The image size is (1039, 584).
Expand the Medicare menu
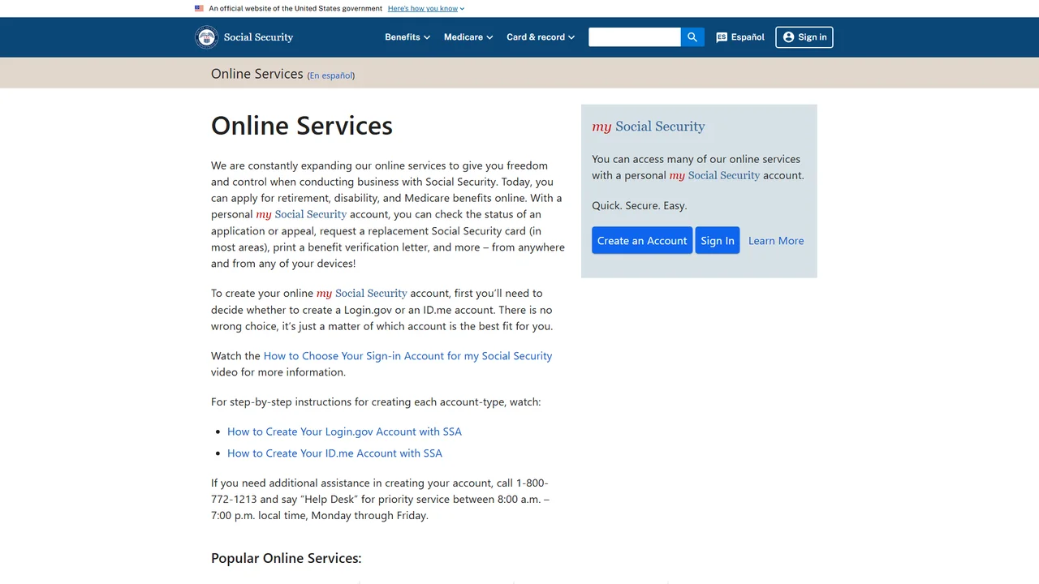point(468,37)
